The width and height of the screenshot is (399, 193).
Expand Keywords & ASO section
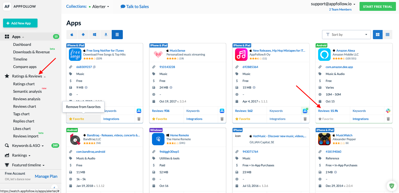[28, 146]
